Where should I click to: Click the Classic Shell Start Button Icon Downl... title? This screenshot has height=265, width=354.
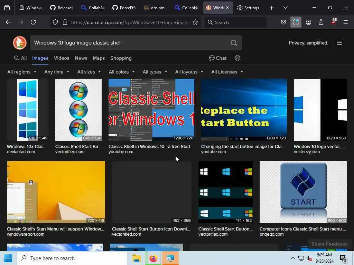[x=151, y=229]
